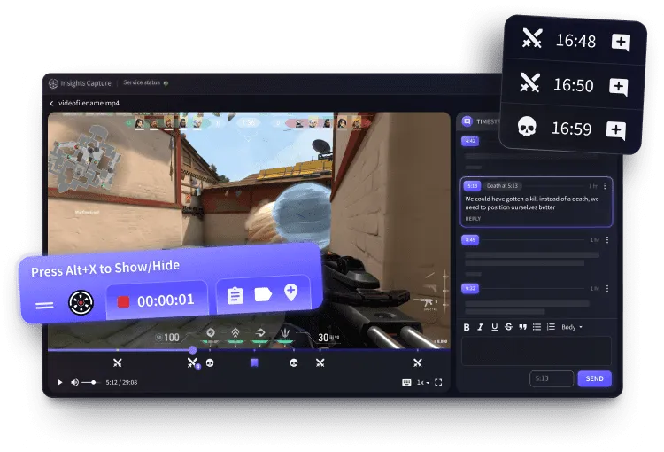Open keyboard shortcuts icon in player

(x=406, y=383)
